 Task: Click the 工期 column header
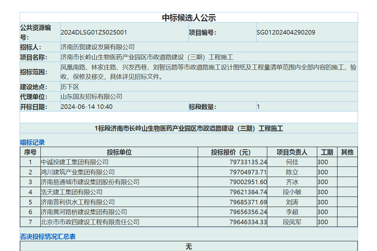(327, 152)
